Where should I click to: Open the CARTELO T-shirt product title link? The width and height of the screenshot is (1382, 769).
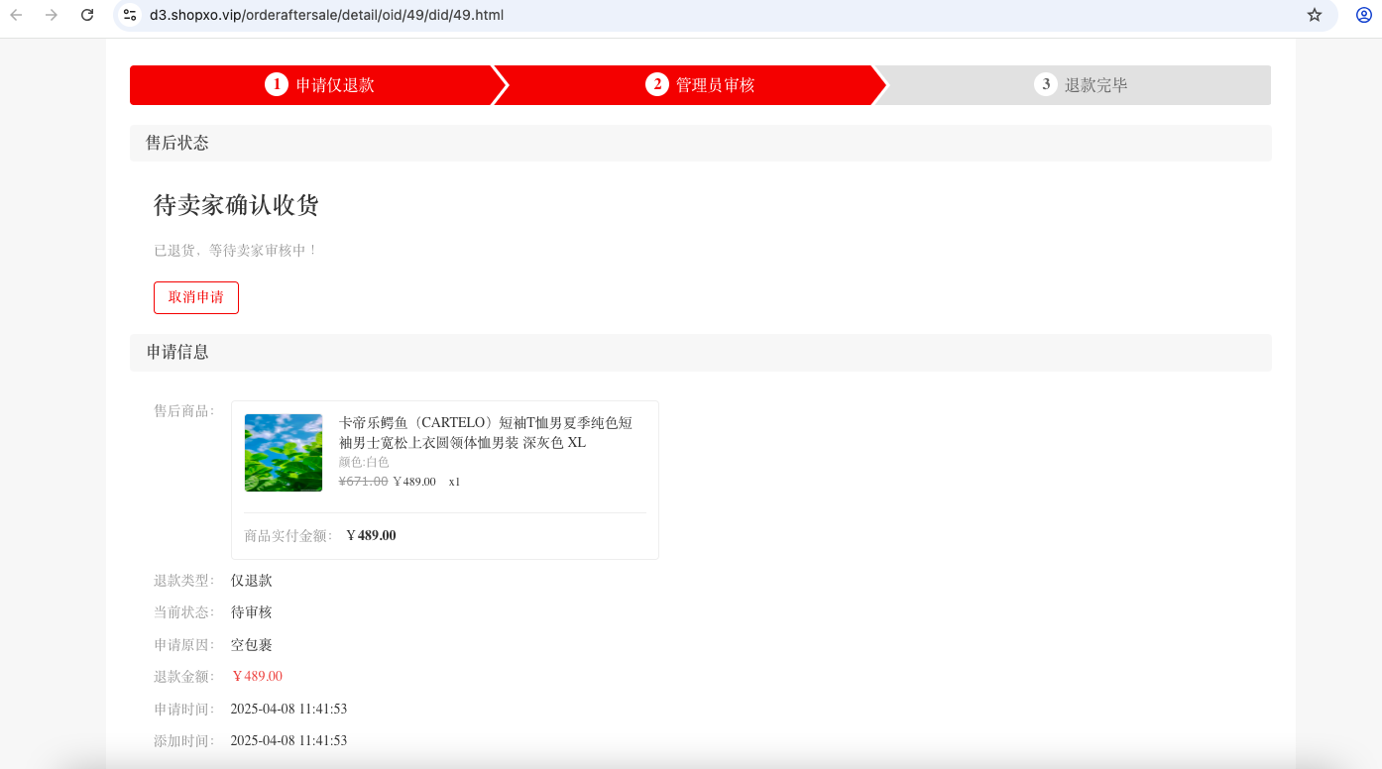pos(486,433)
